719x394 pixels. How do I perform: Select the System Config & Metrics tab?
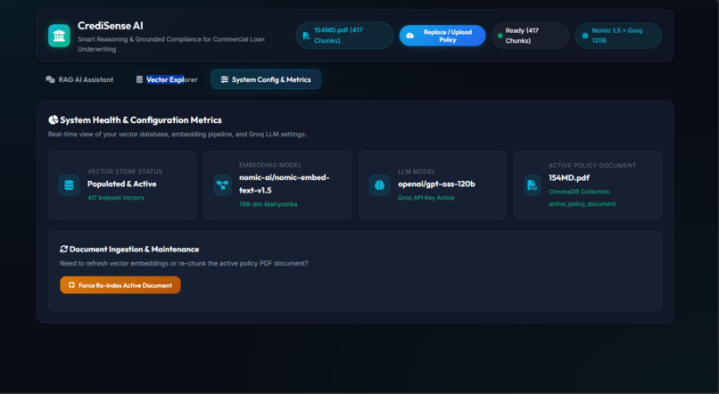pyautogui.click(x=266, y=79)
